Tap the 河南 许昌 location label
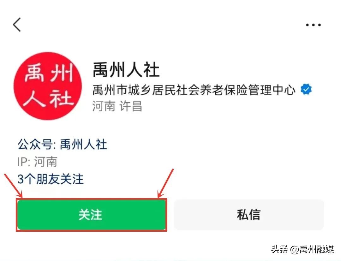This screenshot has width=341, height=261. [117, 106]
